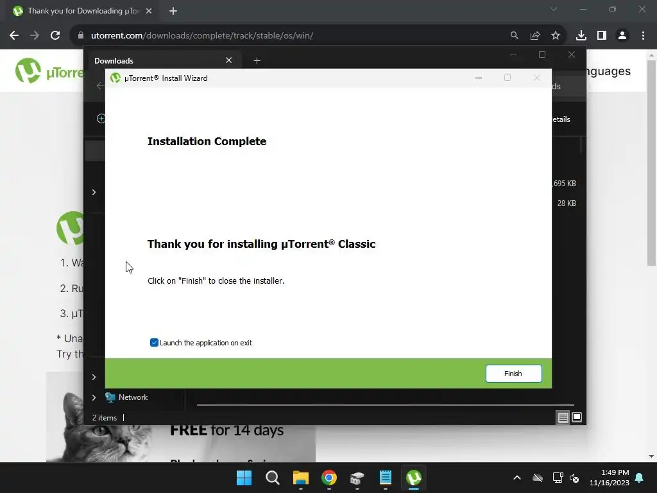This screenshot has height=493, width=657.
Task: Reload the uTorrent page in Chrome
Action: click(x=55, y=36)
